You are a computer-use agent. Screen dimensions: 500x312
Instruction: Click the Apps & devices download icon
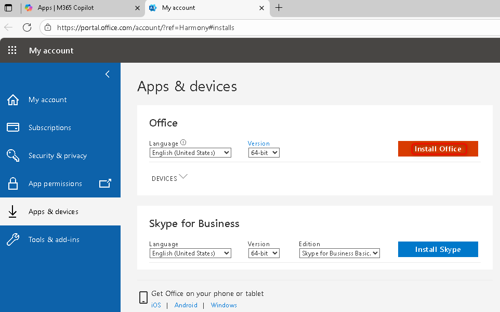pyautogui.click(x=13, y=211)
